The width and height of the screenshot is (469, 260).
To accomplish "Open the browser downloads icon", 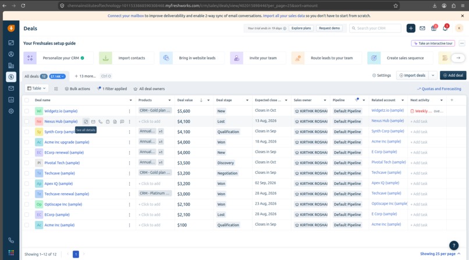I will (435, 6).
